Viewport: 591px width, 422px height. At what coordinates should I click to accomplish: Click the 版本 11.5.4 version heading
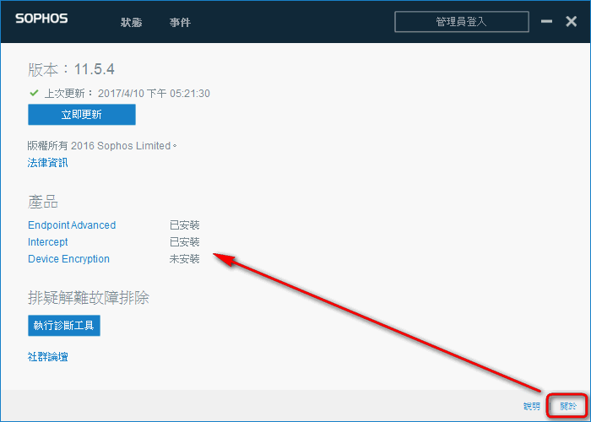pos(71,68)
